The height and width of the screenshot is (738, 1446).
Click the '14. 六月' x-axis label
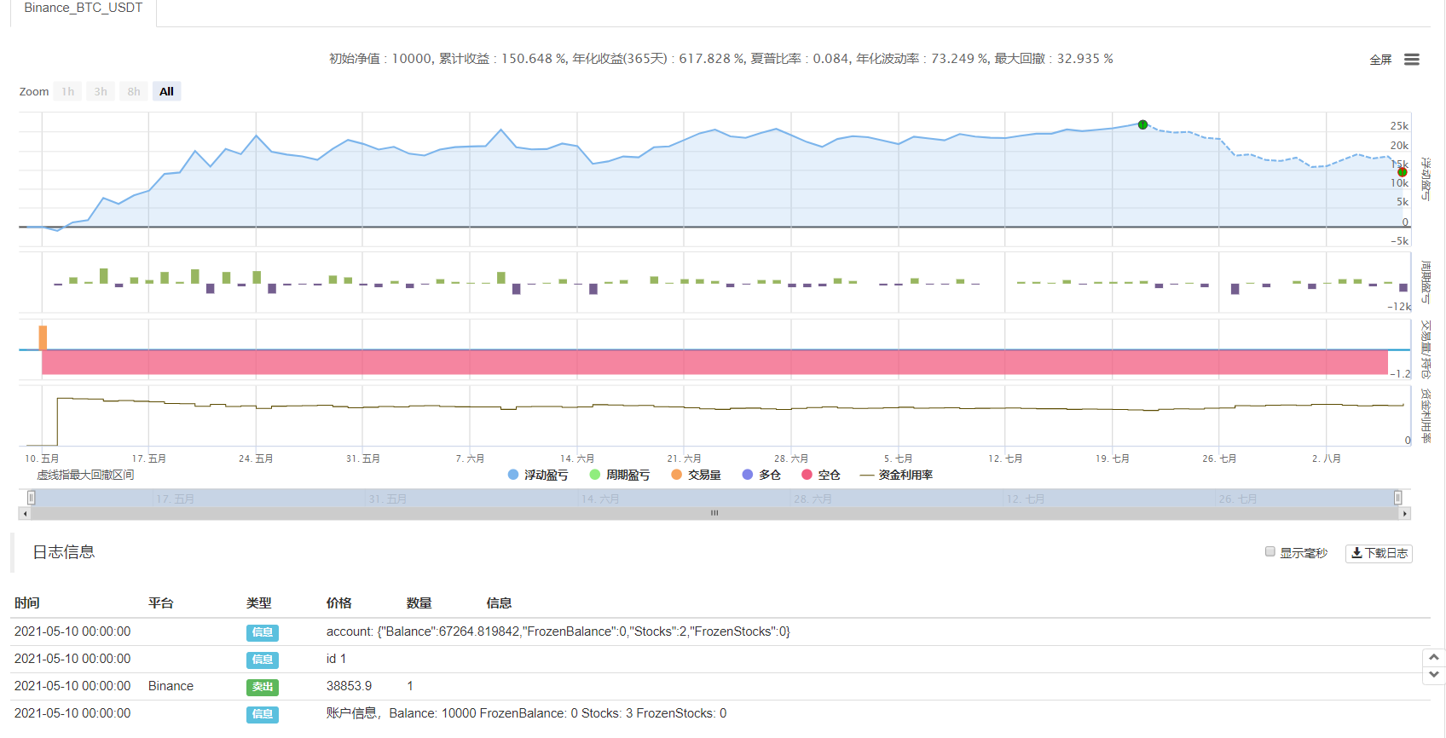pos(577,458)
